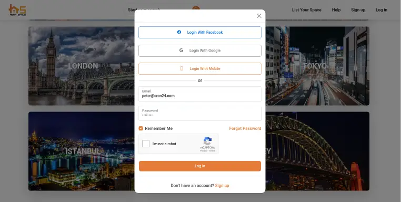The width and height of the screenshot is (401, 202).
Task: Click the Remember Me label text
Action: click(158, 128)
